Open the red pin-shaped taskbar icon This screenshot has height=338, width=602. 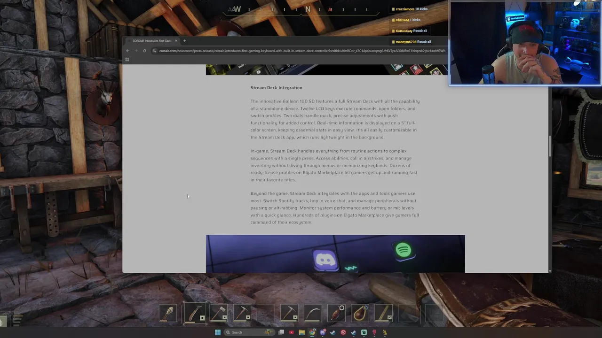point(374,332)
